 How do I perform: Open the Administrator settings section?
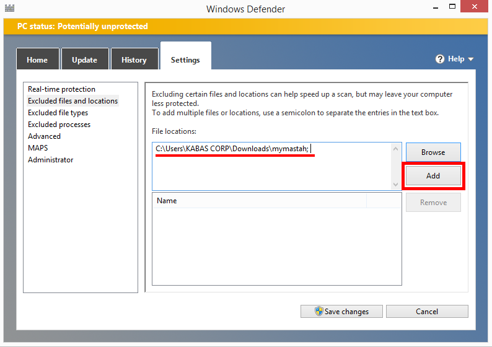tap(51, 160)
